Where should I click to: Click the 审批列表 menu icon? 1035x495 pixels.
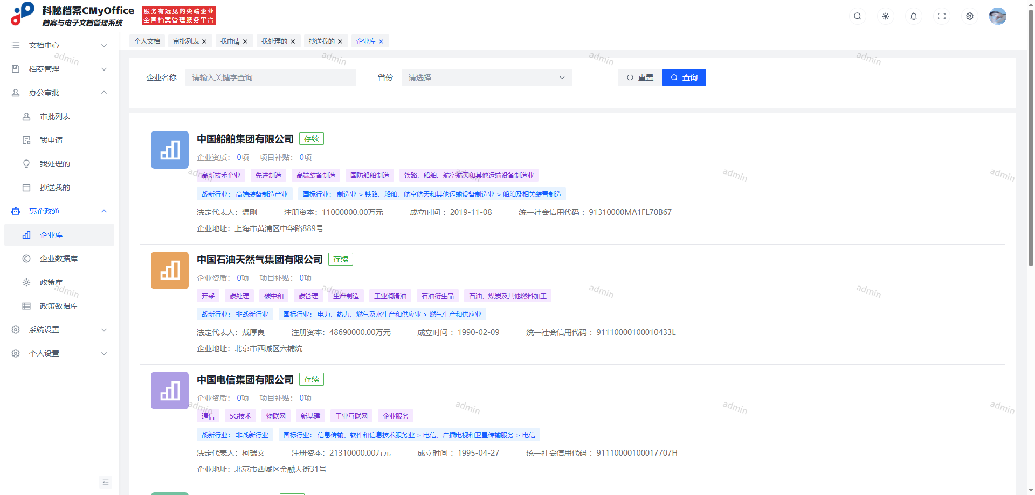coord(26,116)
